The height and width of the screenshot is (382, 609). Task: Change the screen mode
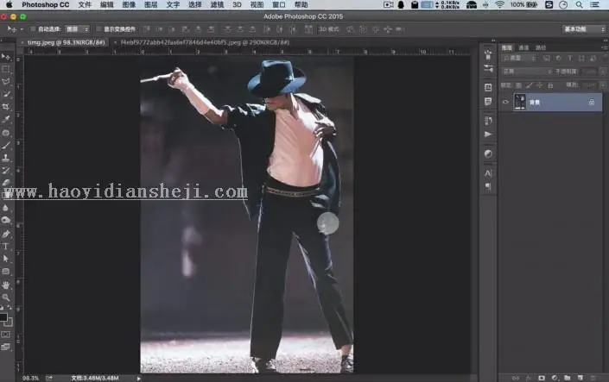tap(6, 347)
